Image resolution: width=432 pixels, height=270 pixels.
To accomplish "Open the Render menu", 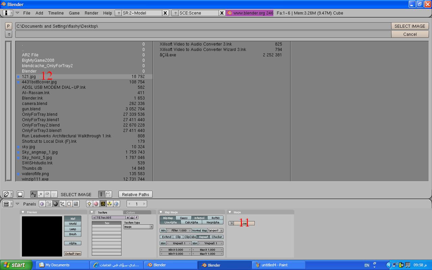I will coord(91,13).
